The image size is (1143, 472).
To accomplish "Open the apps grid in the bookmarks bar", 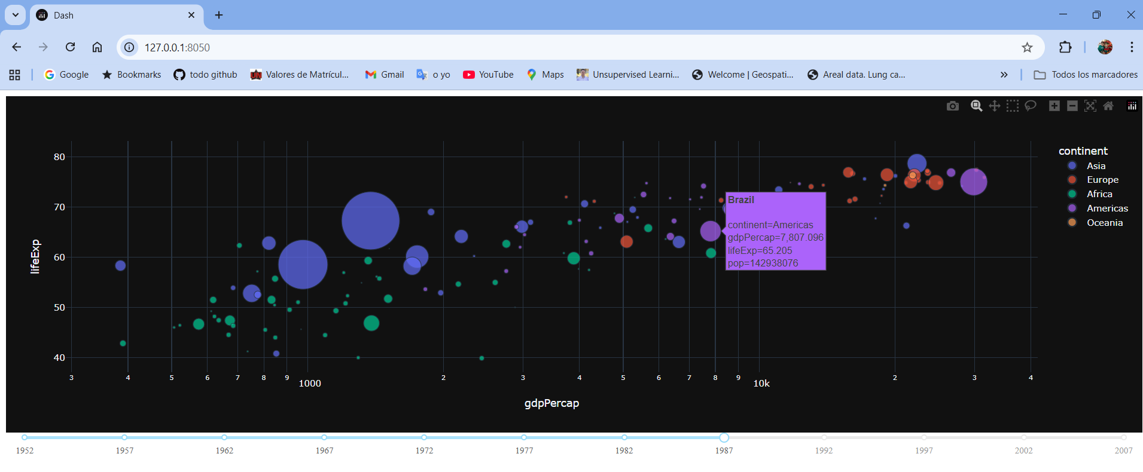I will pos(15,75).
